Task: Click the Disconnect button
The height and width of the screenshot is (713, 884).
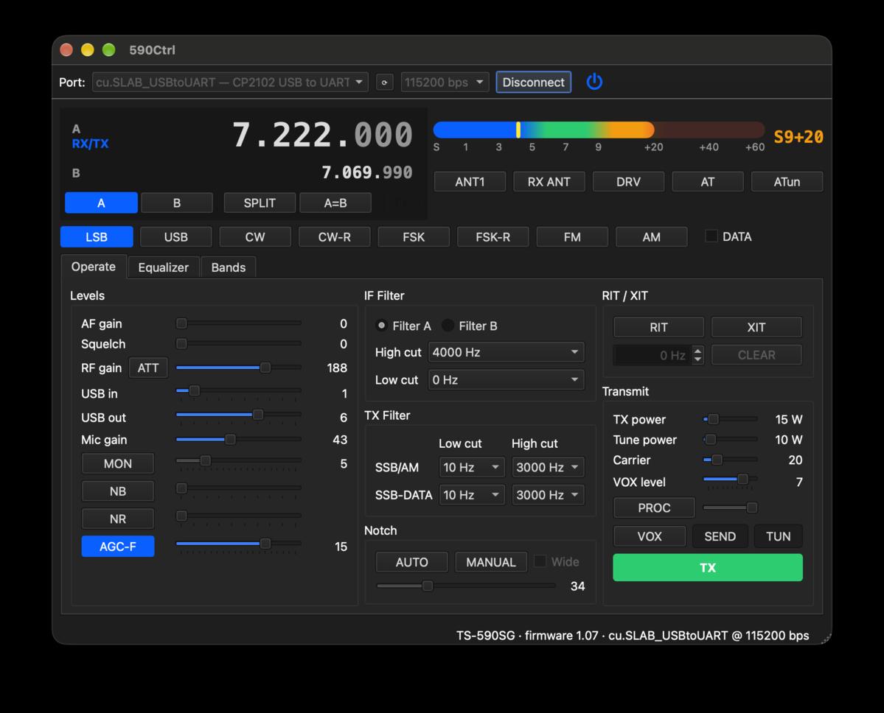Action: [533, 82]
